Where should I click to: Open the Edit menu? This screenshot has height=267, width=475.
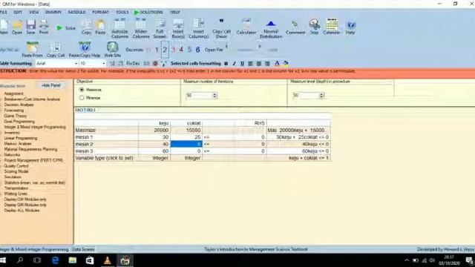18,12
